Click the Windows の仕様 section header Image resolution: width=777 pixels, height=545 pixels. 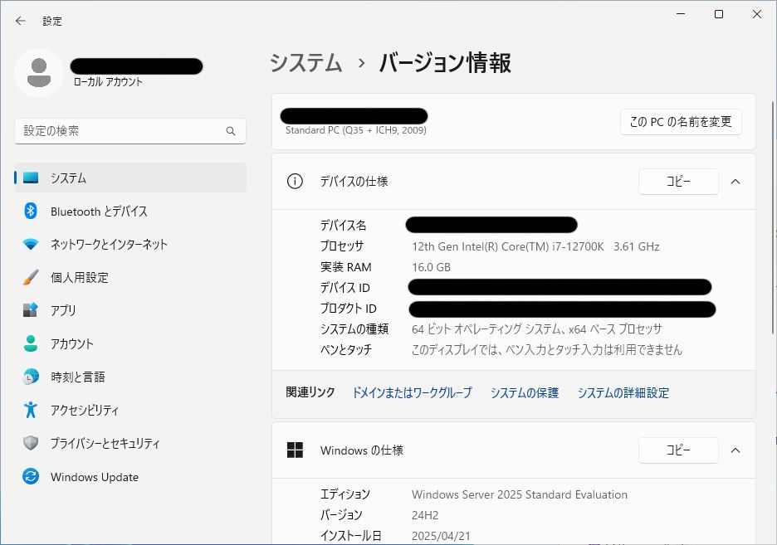click(x=514, y=450)
